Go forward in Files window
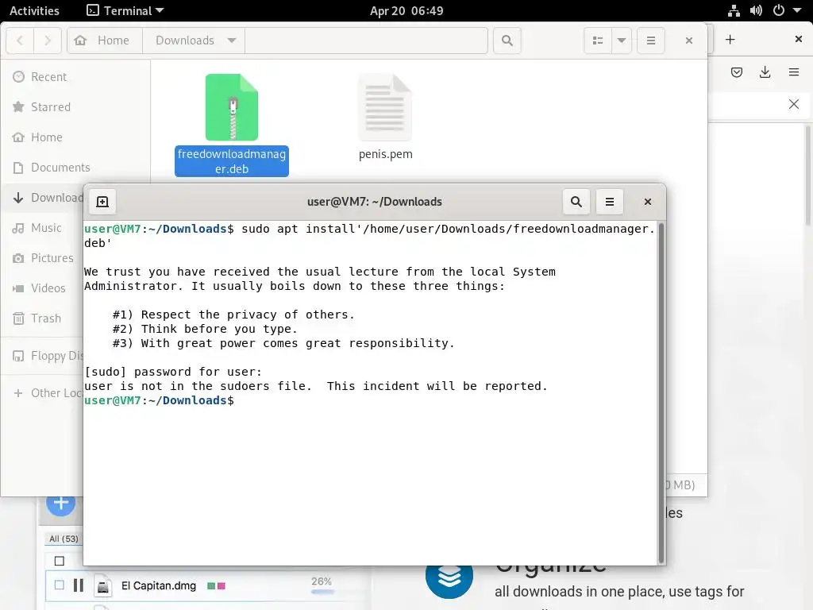The image size is (813, 610). [x=48, y=41]
